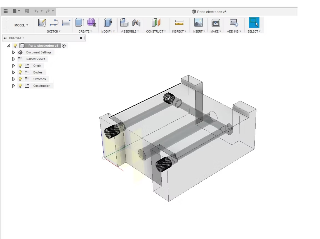Select the Measure icon in Inspect
320x239 pixels.
tap(179, 23)
